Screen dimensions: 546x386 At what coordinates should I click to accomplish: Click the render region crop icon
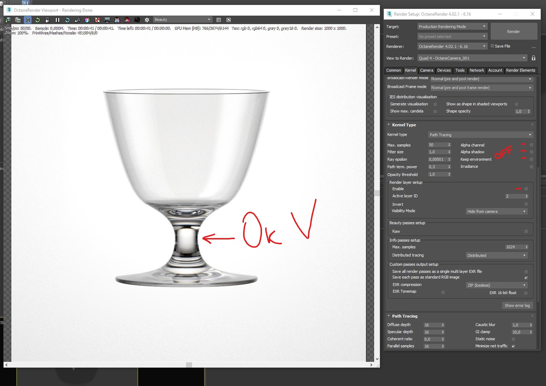point(117,20)
